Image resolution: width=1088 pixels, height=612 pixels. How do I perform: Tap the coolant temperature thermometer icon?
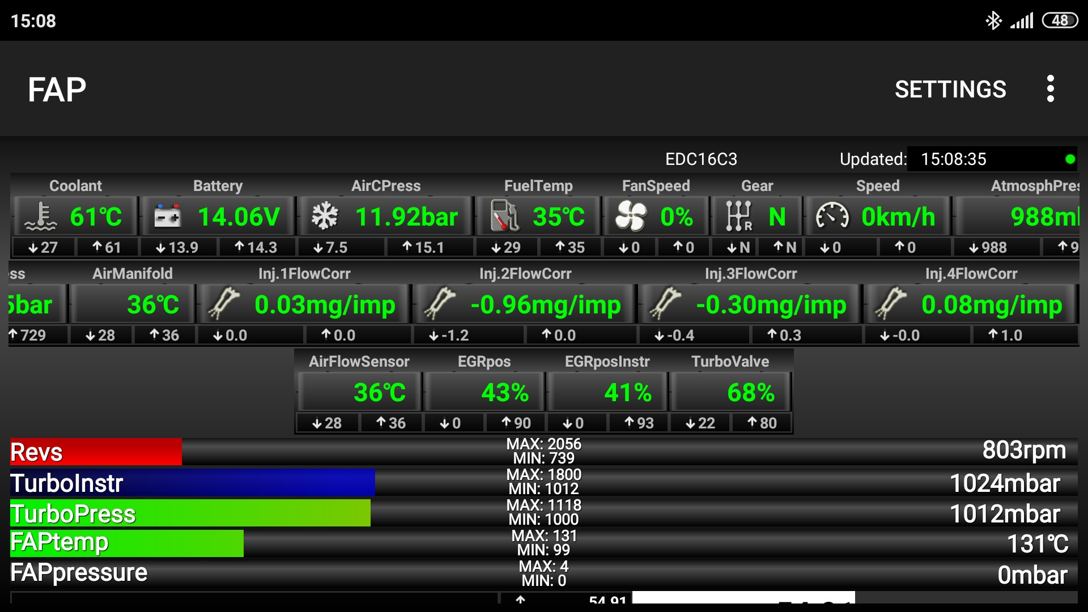coord(41,217)
